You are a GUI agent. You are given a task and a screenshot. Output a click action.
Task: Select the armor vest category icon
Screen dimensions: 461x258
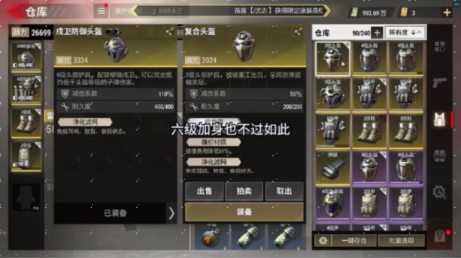click(439, 119)
